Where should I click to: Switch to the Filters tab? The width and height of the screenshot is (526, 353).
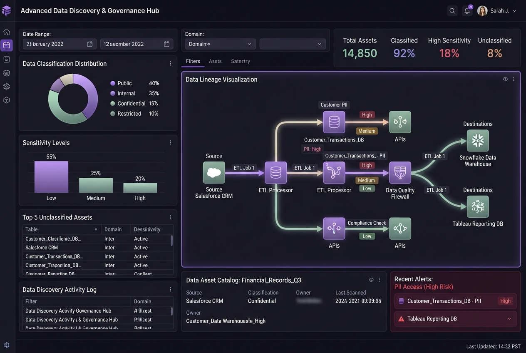[x=193, y=61]
